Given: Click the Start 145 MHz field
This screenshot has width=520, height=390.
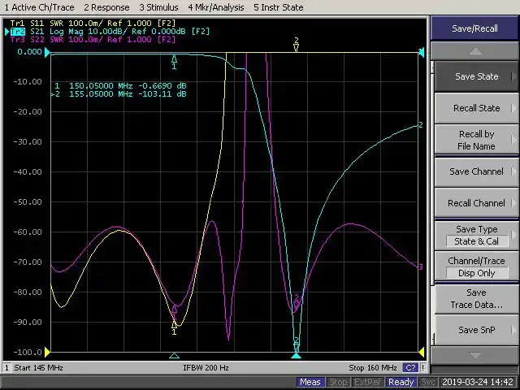Looking at the screenshot, I should (x=38, y=368).
